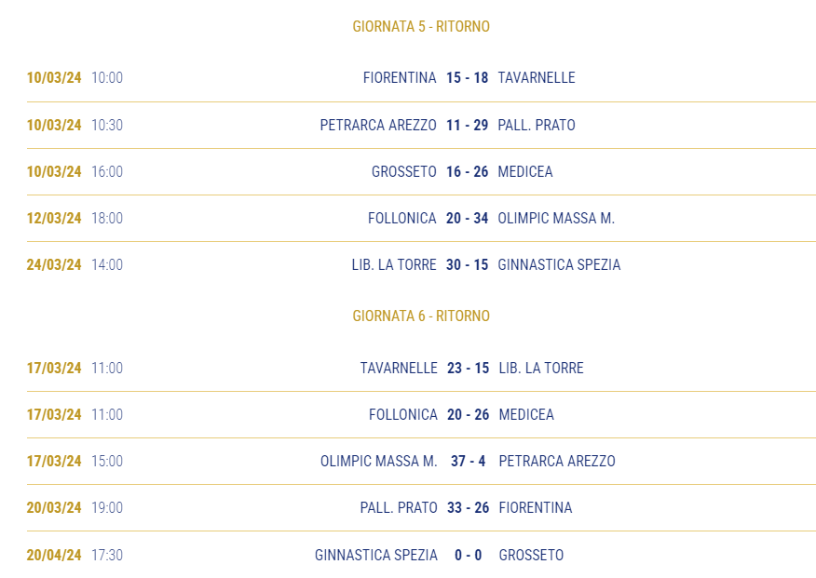Click the Giornata 6 - Ritorno heading

point(421,316)
